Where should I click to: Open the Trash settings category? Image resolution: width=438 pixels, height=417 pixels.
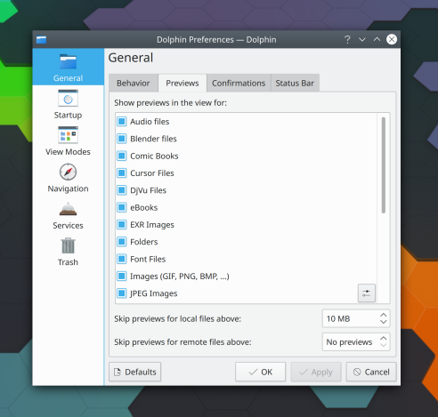[x=68, y=252]
